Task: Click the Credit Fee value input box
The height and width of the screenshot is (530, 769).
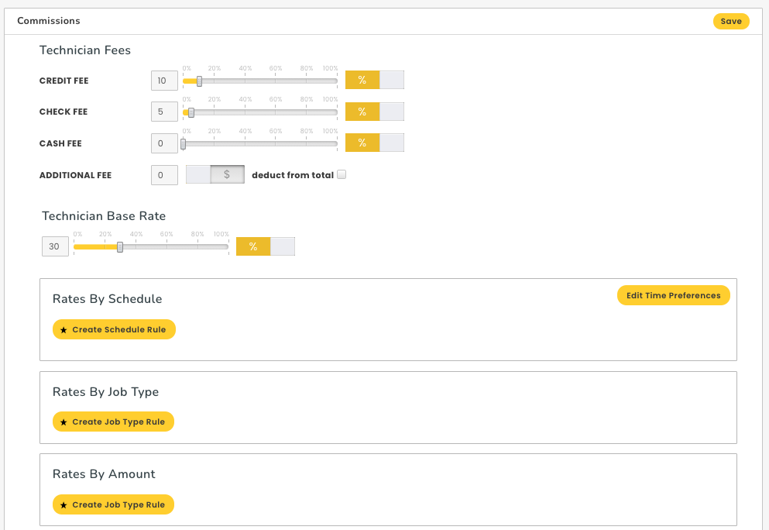Action: pyautogui.click(x=164, y=81)
